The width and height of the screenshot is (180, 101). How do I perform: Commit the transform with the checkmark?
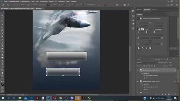(128, 5)
